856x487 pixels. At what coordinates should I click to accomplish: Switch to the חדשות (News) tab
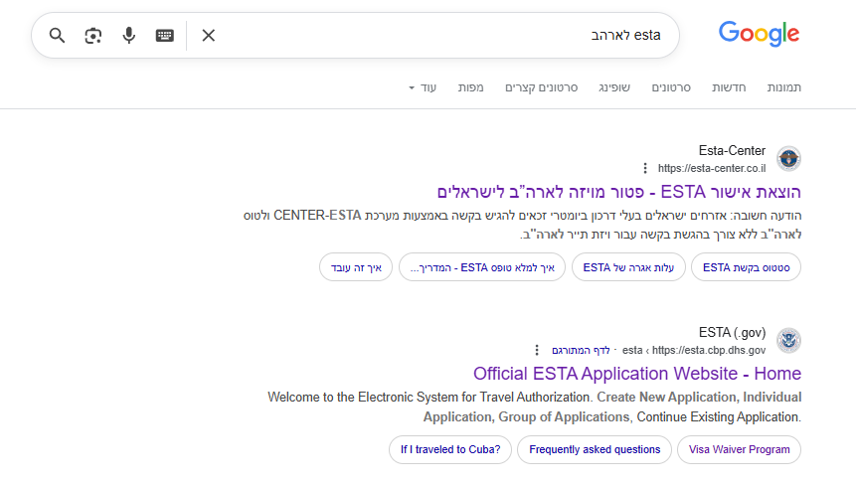click(729, 87)
